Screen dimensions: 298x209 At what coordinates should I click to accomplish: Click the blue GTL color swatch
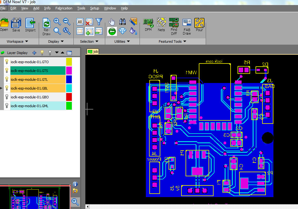pyautogui.click(x=69, y=79)
